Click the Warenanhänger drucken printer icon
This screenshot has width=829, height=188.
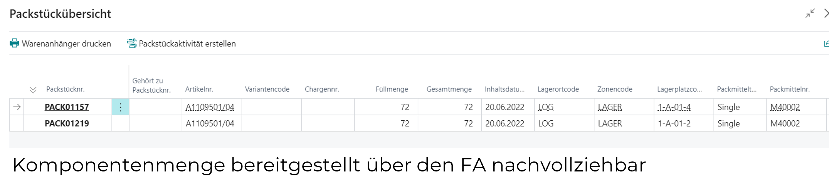click(15, 43)
